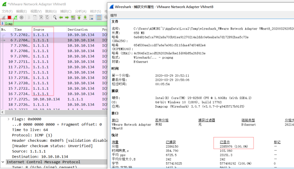Viewport: 294px width, 169px height.
Task: Select packet number 12 row
Action: (x=54, y=73)
